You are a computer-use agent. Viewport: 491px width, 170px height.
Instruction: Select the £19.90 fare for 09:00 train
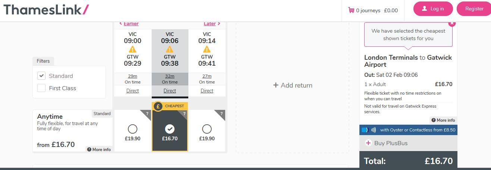pyautogui.click(x=132, y=129)
